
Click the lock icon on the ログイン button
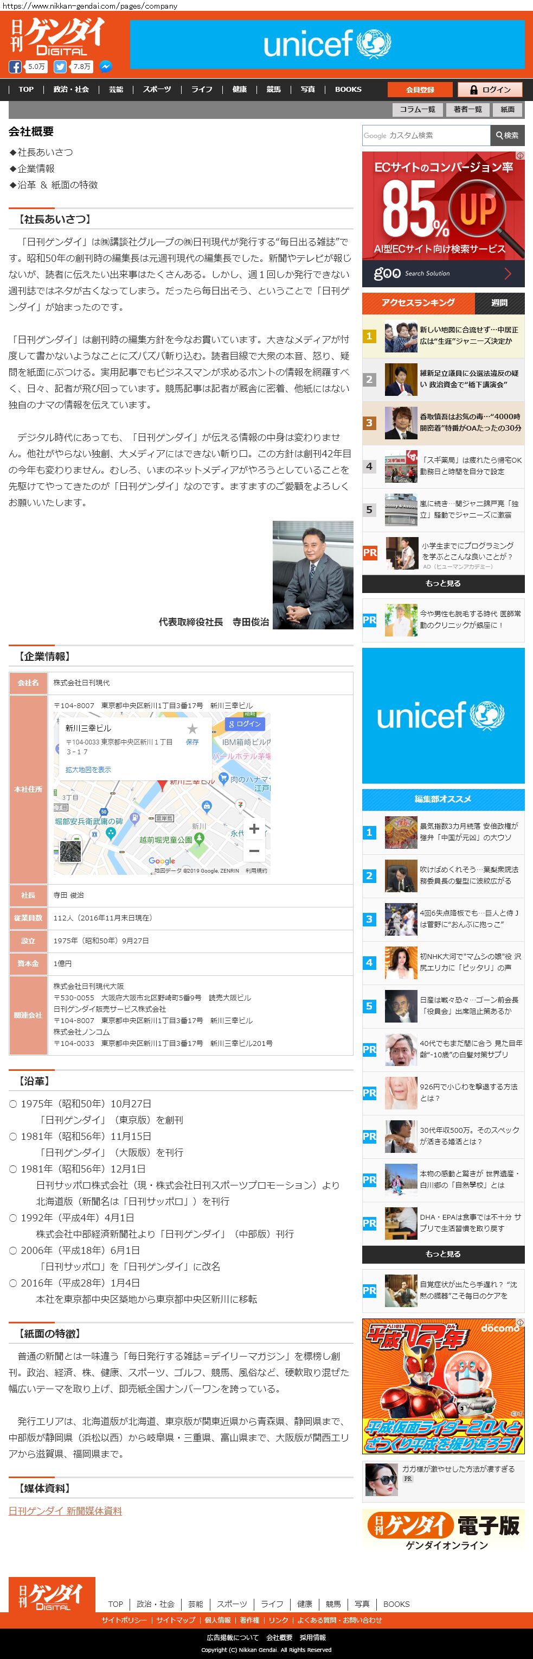point(474,90)
